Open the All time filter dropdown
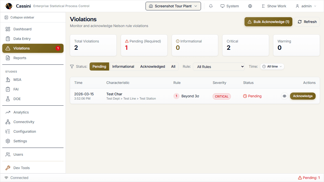The image size is (324, 182). (272, 66)
